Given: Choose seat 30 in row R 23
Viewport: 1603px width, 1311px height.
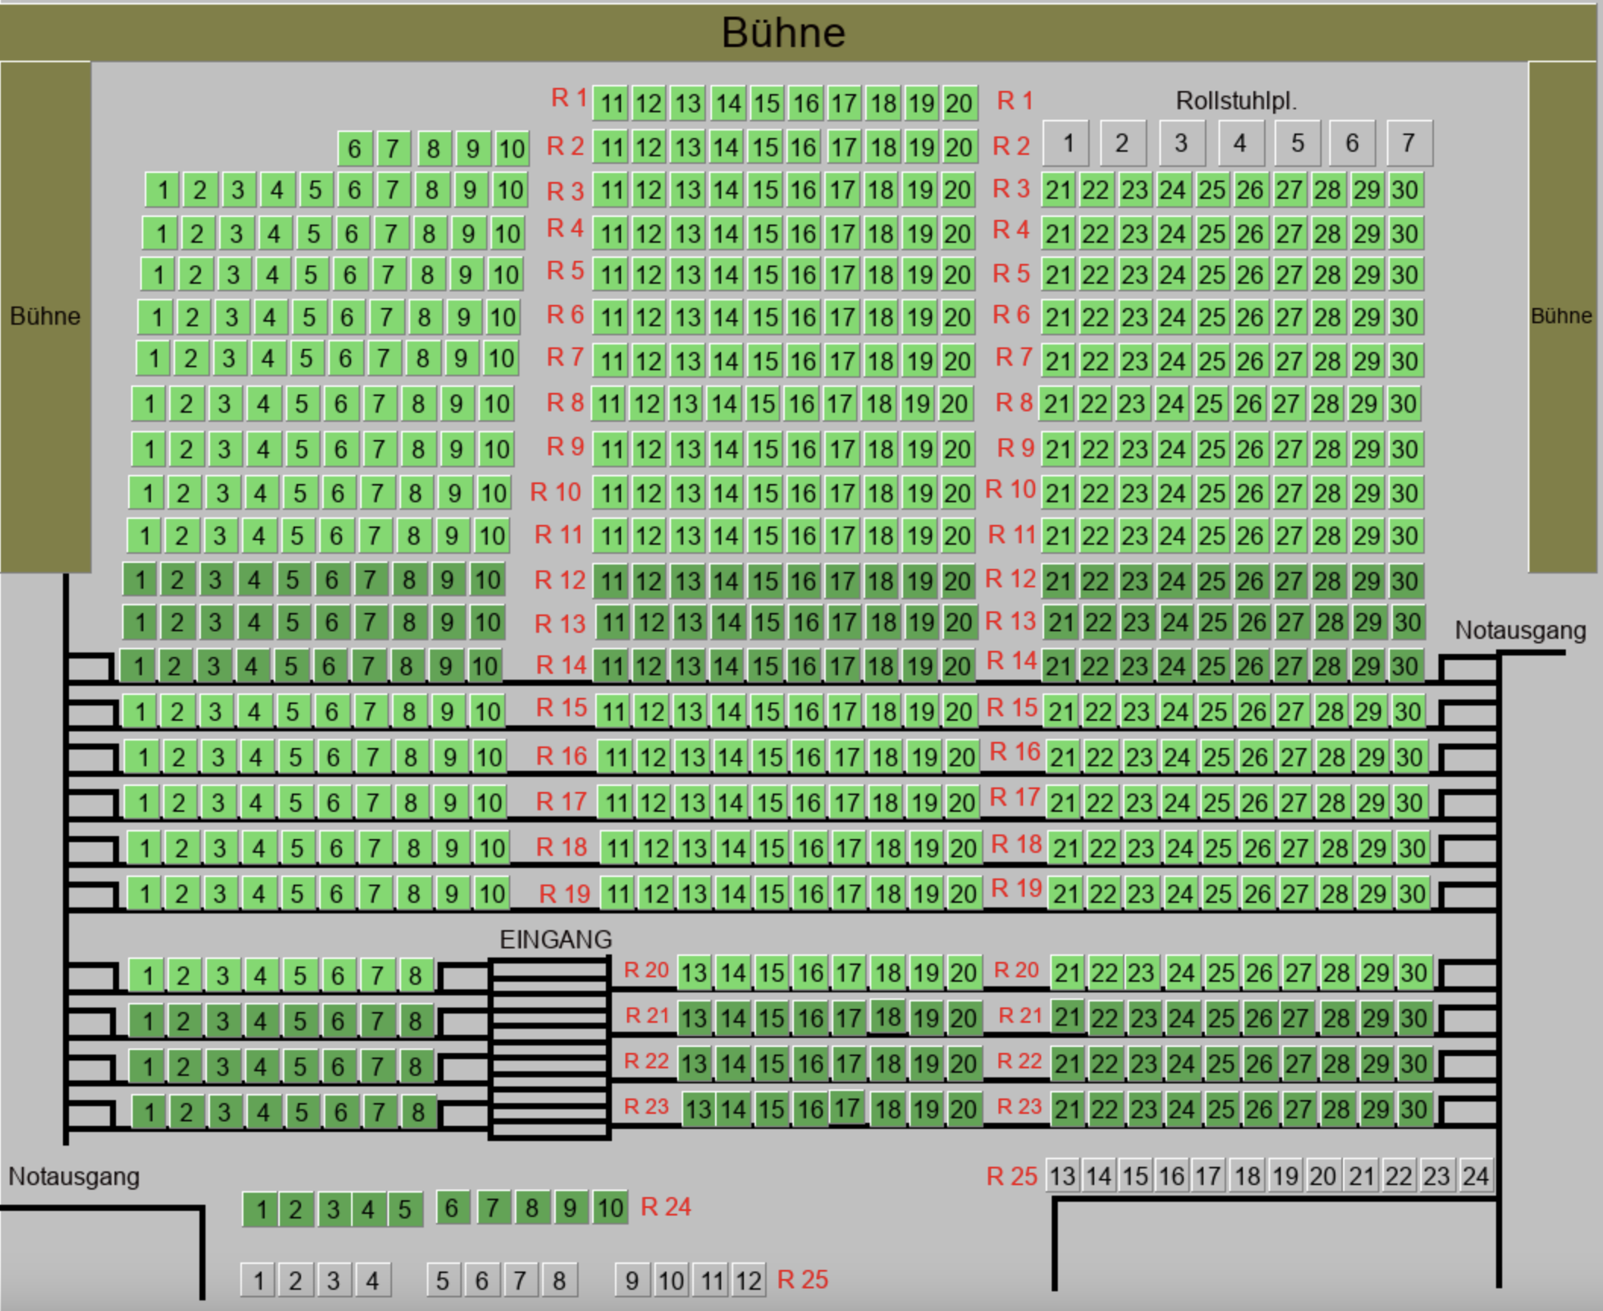Looking at the screenshot, I should coord(1413,1109).
